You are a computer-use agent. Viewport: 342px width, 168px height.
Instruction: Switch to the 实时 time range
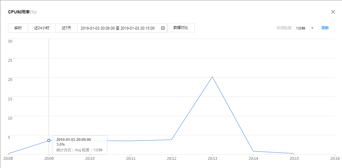click(18, 28)
